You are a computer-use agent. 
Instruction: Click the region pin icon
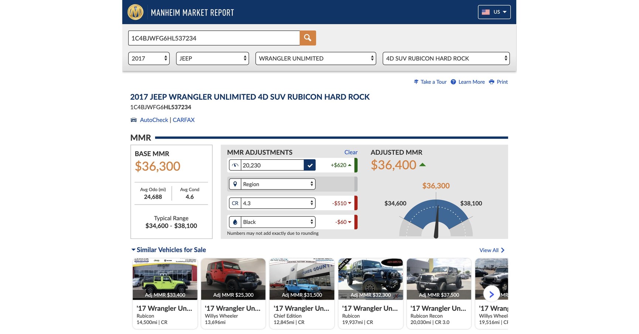235,184
